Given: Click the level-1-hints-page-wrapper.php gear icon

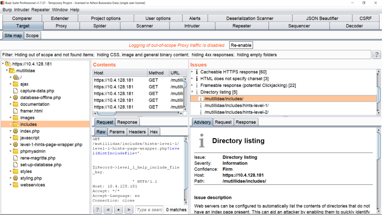Looking at the screenshot, I should 15,145.
